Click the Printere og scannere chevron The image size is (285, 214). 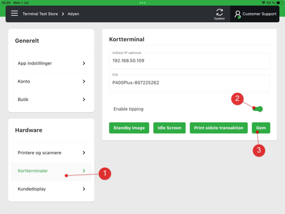(x=84, y=152)
